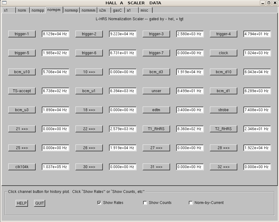
Task: Open strobe channel history plot
Action: point(224,110)
